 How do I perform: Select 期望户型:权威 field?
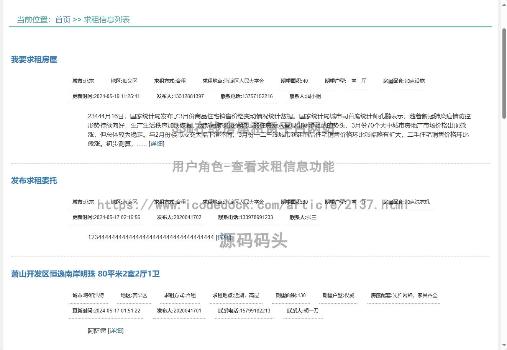(x=338, y=296)
